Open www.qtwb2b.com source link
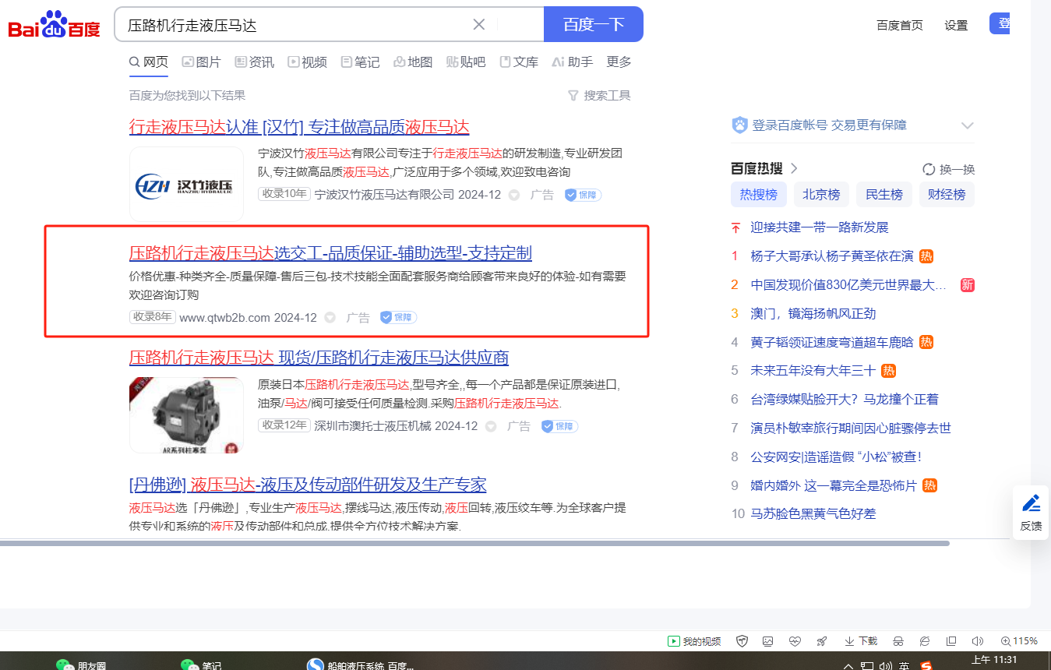The height and width of the screenshot is (670, 1051). 224,318
